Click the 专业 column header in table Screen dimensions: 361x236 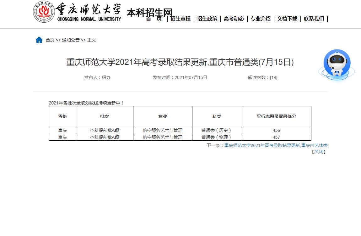click(x=163, y=116)
